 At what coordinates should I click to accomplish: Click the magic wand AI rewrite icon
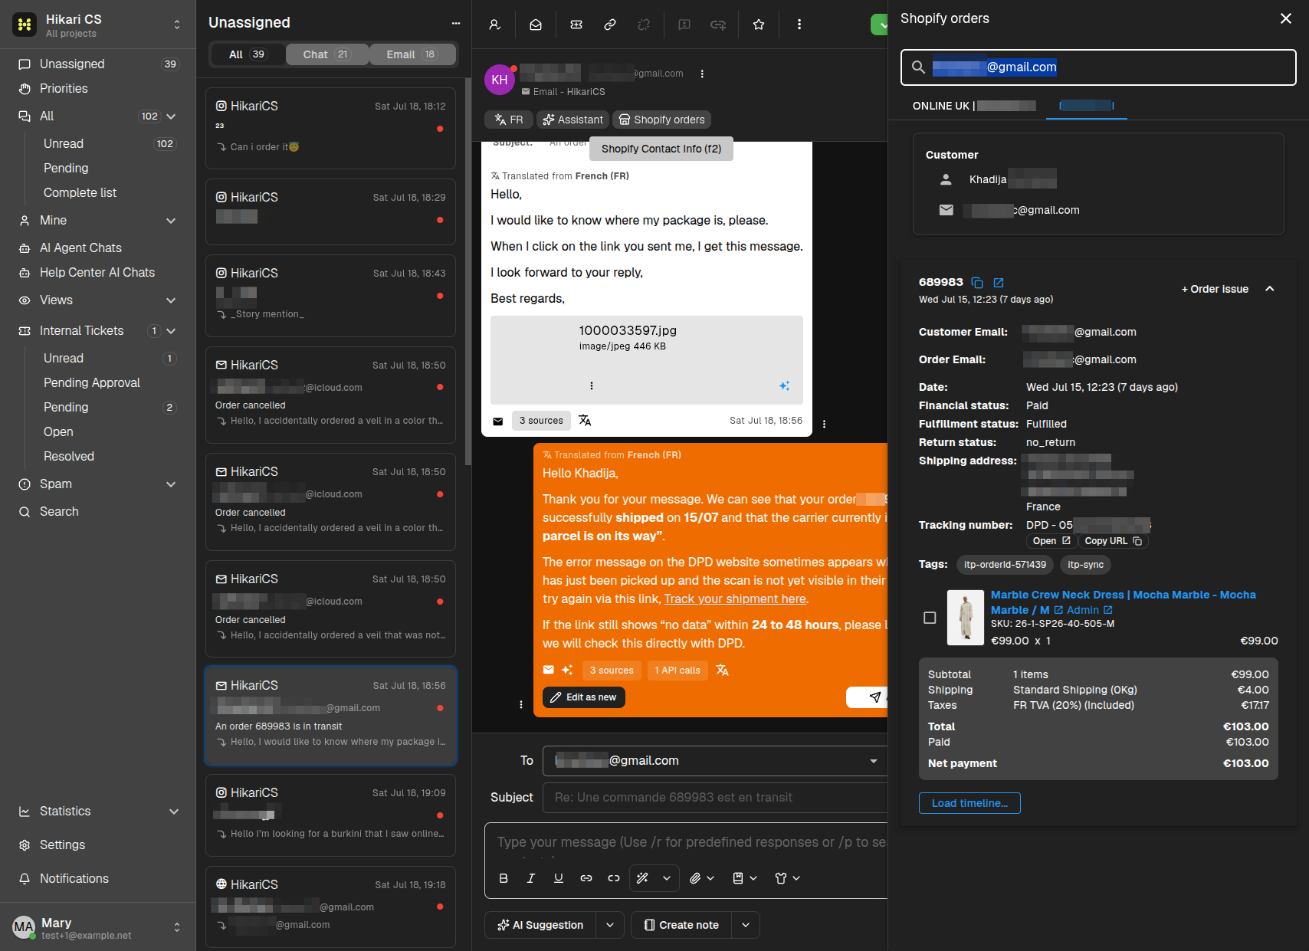click(643, 878)
